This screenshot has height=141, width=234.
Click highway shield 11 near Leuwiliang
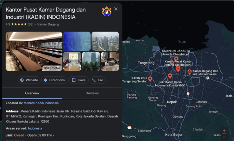click(x=129, y=128)
